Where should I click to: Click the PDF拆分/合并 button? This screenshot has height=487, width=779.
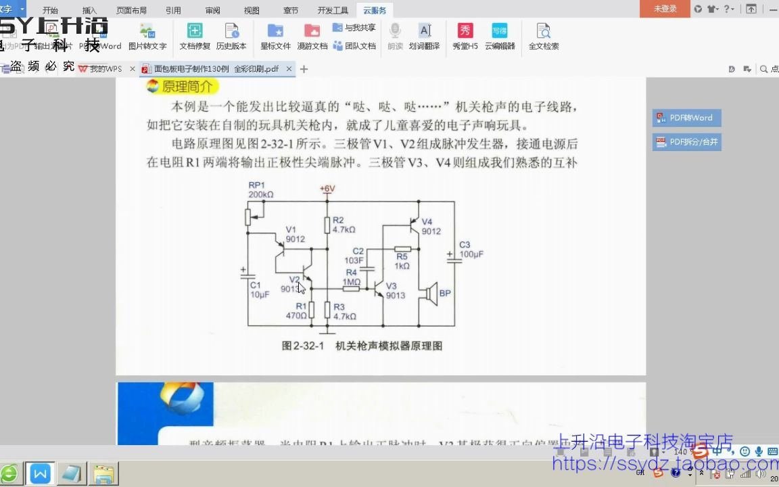pyautogui.click(x=686, y=141)
